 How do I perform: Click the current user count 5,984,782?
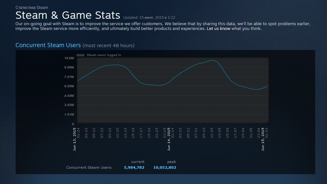click(x=134, y=167)
